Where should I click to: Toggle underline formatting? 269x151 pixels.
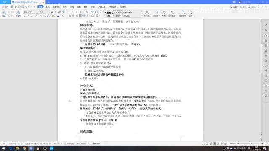click(x=32, y=16)
